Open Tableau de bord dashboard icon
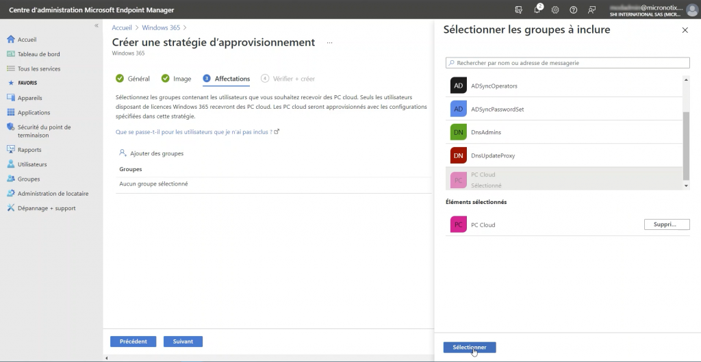The image size is (701, 362). (11, 54)
